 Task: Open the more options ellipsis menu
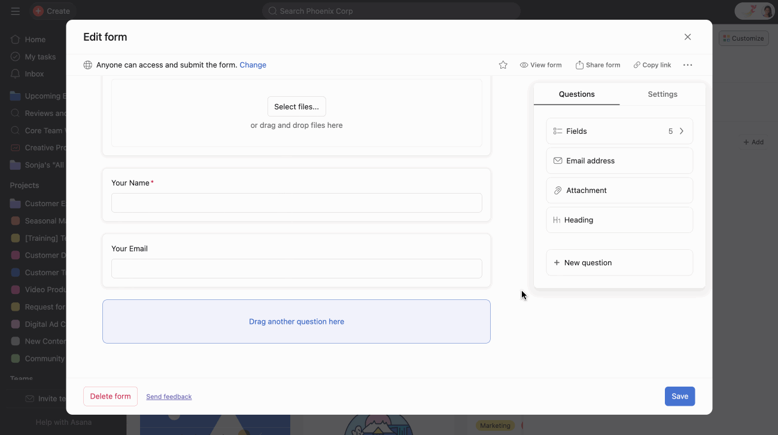tap(688, 65)
